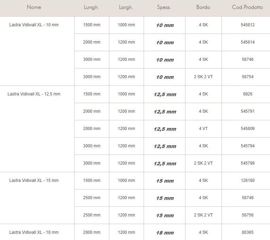The height and width of the screenshot is (240, 270).
Task: Click the Lungh. column header
Action: (91, 7)
